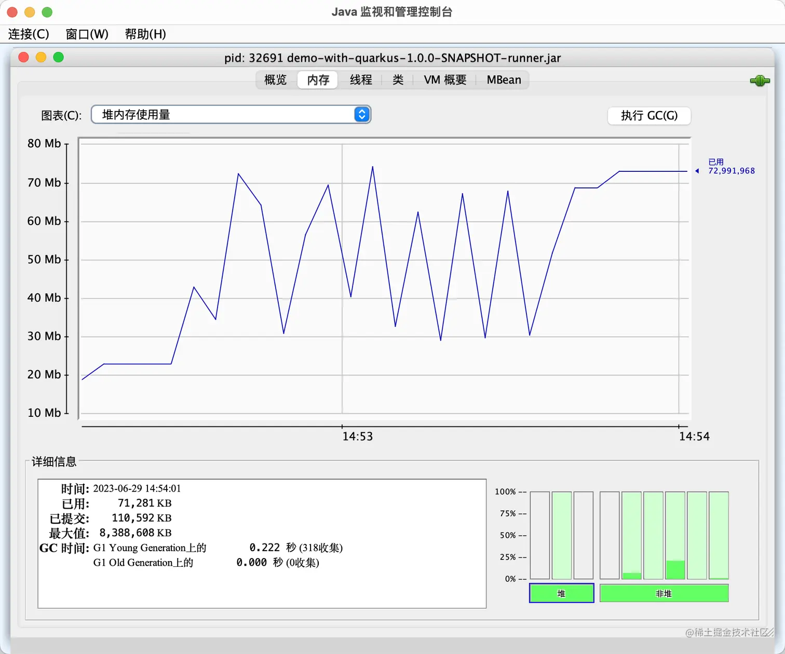This screenshot has width=785, height=654.
Task: Switch to the 概览 tab
Action: pyautogui.click(x=276, y=80)
